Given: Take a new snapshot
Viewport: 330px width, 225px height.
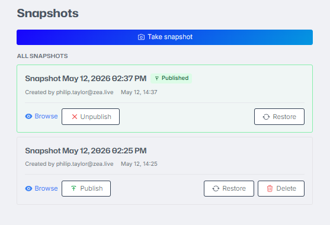Looking at the screenshot, I should (165, 37).
